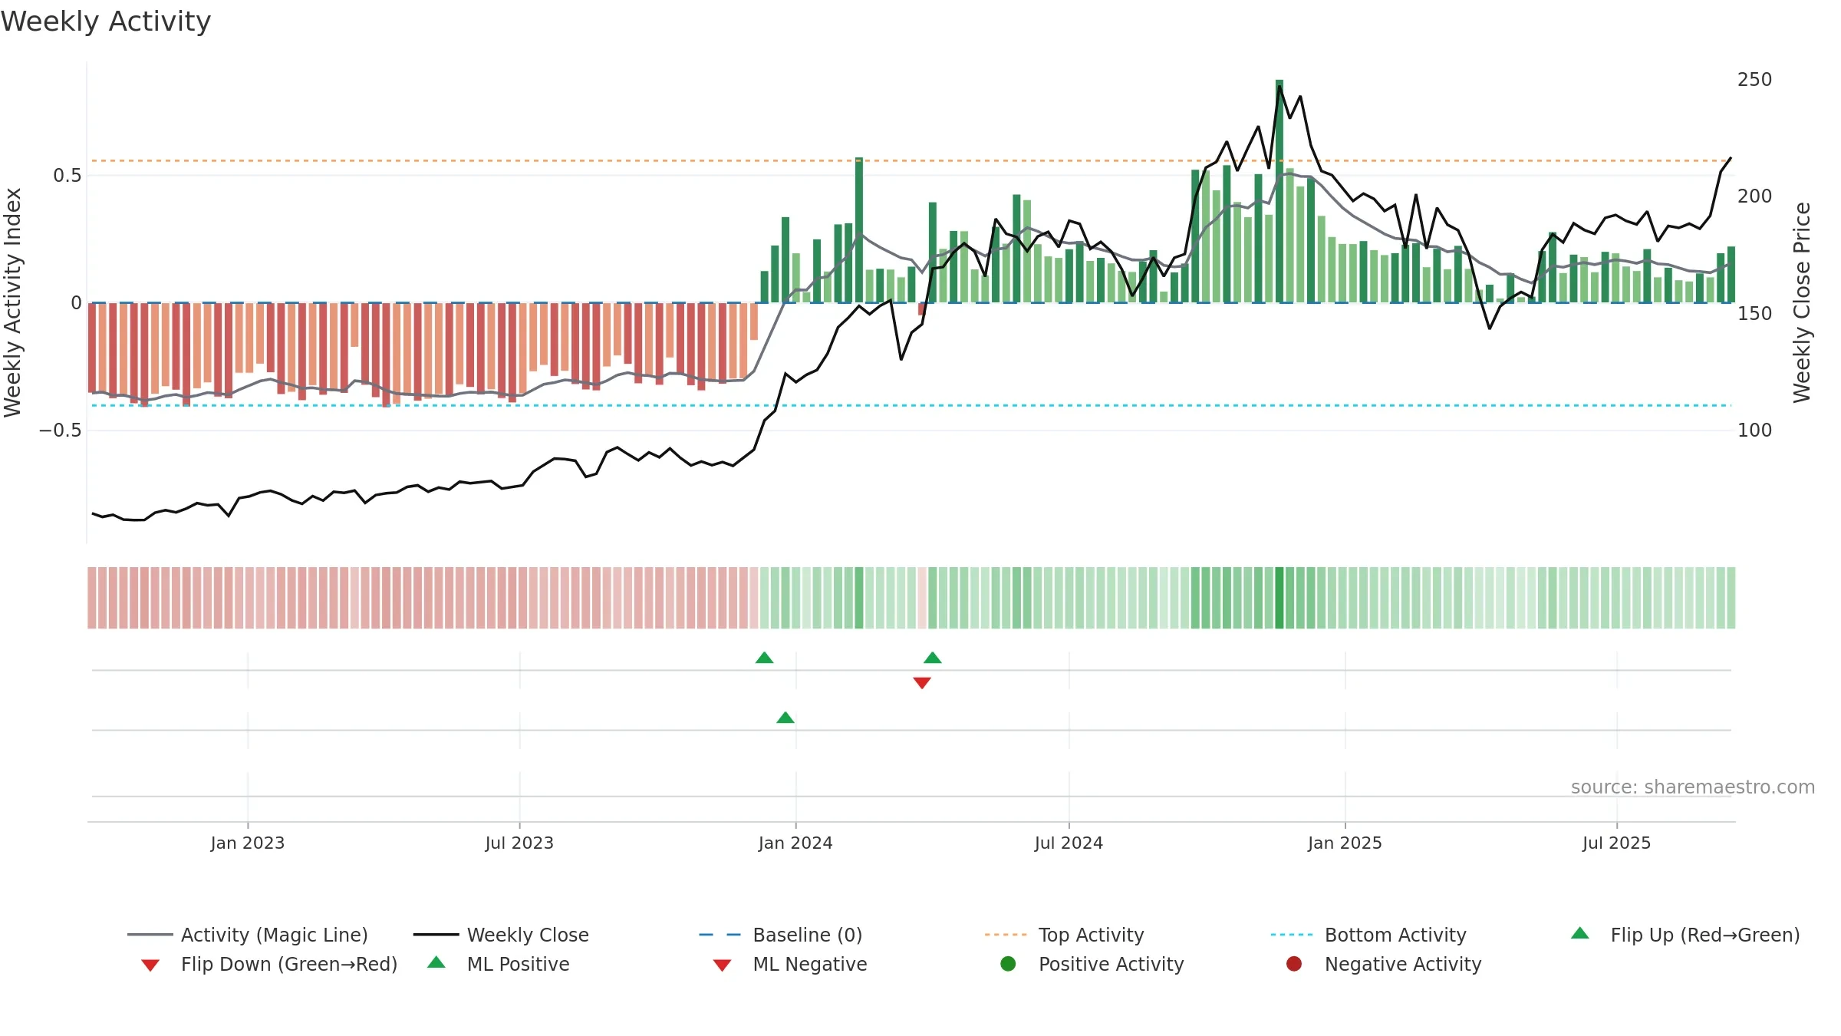Screen dimensions: 1841x1036
Task: Click the Negative Activity legend entry
Action: [x=1384, y=964]
